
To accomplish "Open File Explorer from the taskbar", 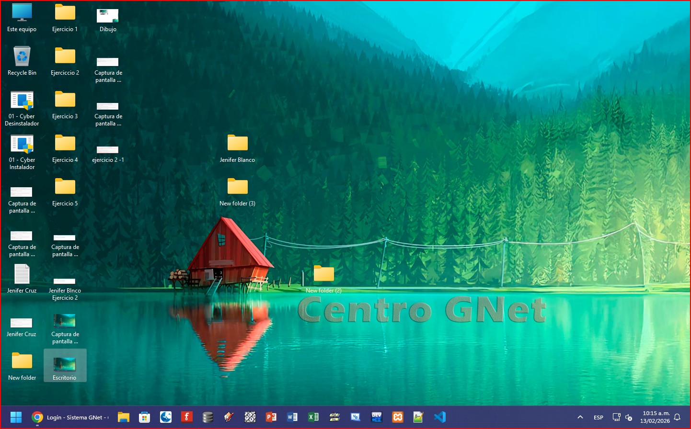I will tap(124, 417).
